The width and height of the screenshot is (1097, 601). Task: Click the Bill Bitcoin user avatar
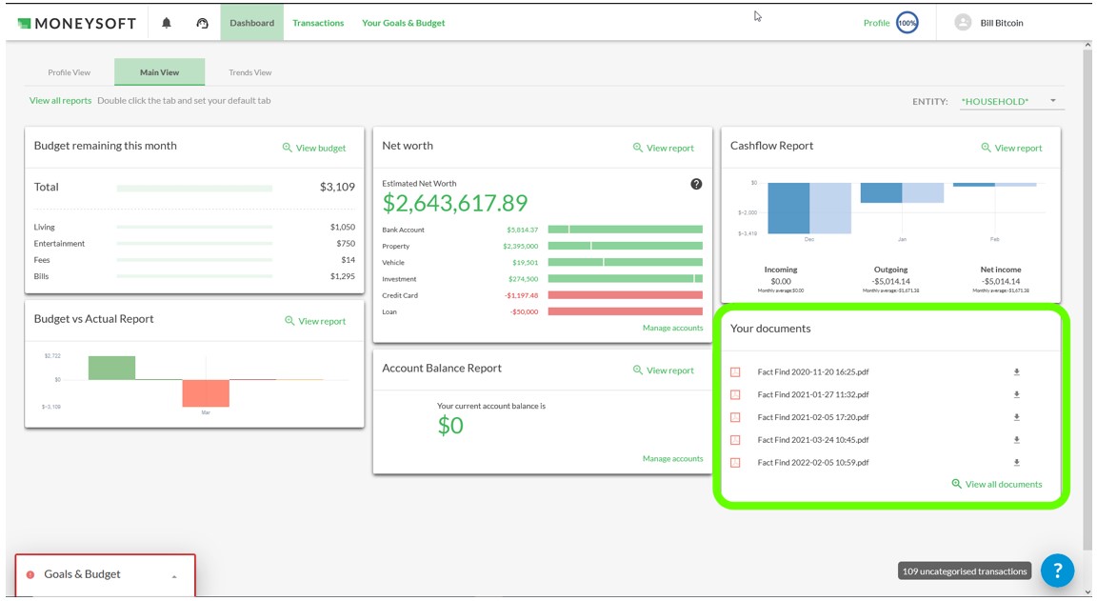point(963,23)
